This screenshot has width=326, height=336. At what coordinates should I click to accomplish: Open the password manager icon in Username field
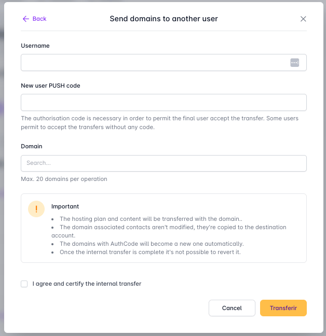click(295, 63)
